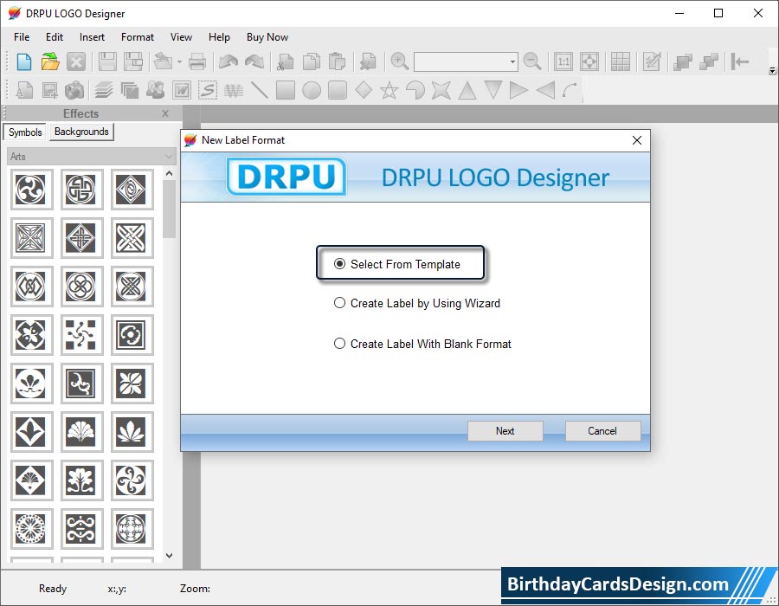Click the Zoom Out magnifier icon
The image size is (779, 606).
[x=532, y=61]
